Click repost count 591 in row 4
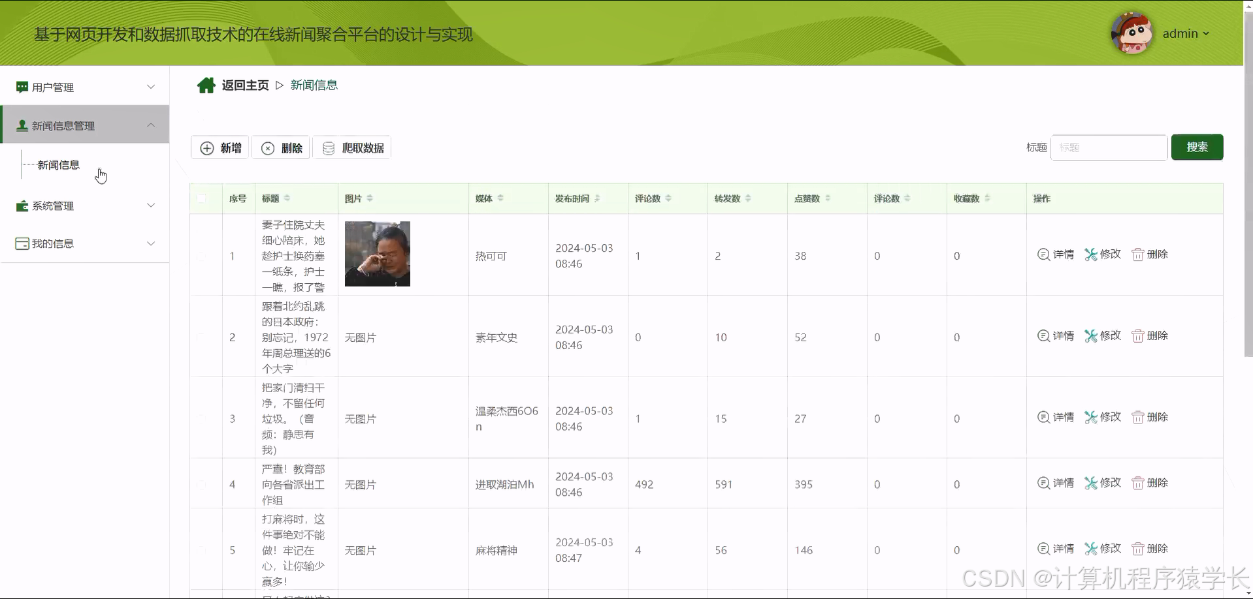Viewport: 1253px width, 599px height. (724, 484)
